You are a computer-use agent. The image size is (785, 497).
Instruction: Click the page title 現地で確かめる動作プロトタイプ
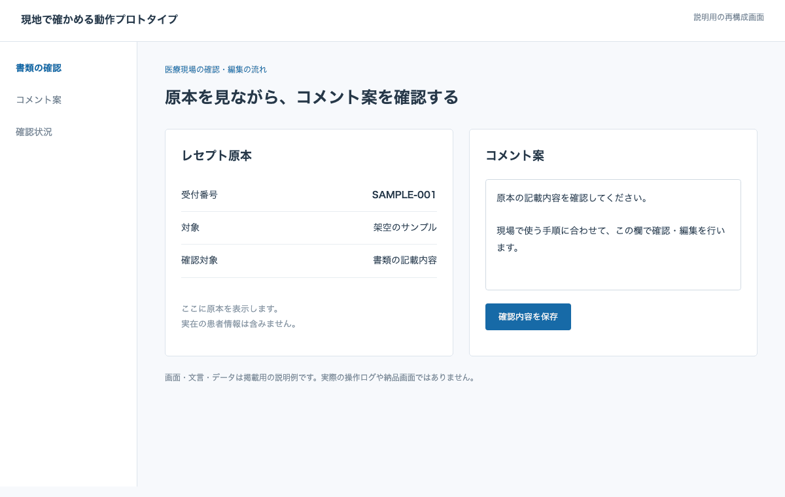click(x=99, y=20)
